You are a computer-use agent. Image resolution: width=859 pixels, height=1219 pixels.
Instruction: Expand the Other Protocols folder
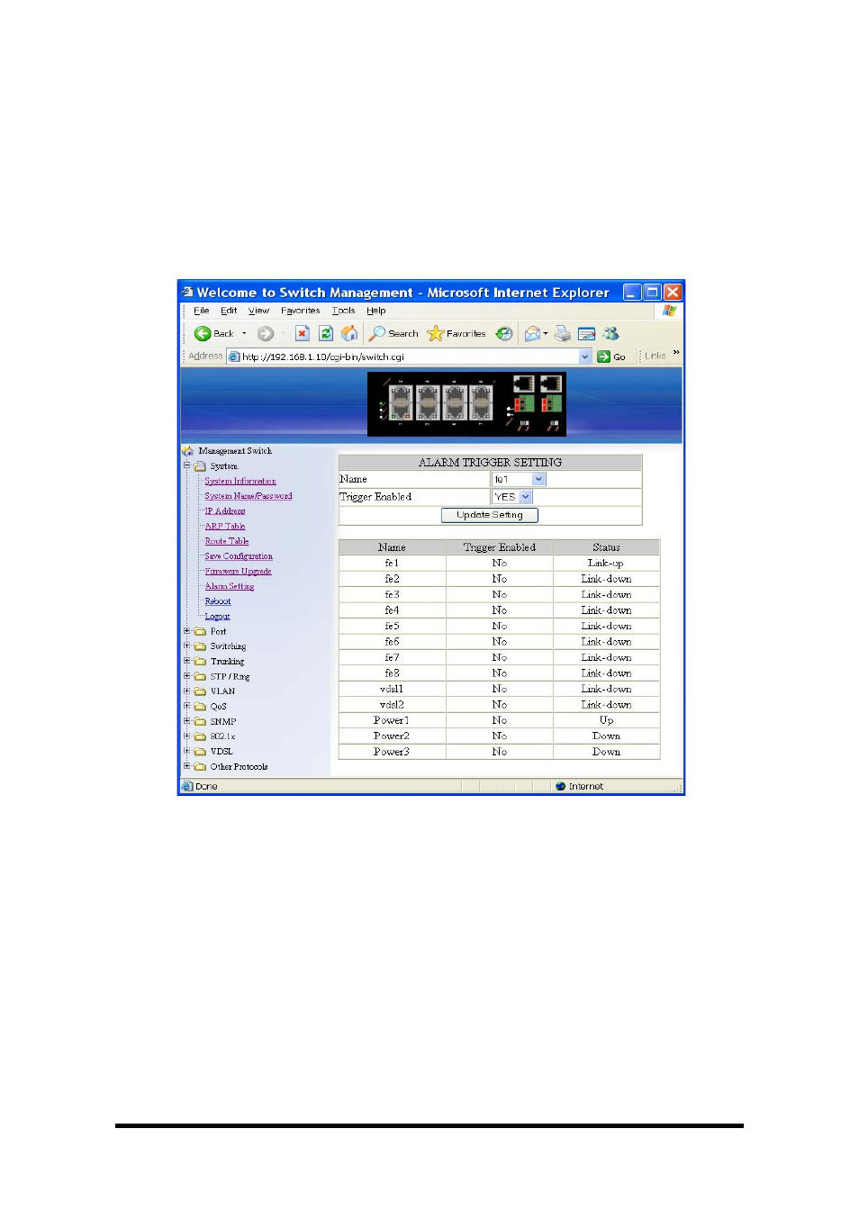pyautogui.click(x=187, y=766)
